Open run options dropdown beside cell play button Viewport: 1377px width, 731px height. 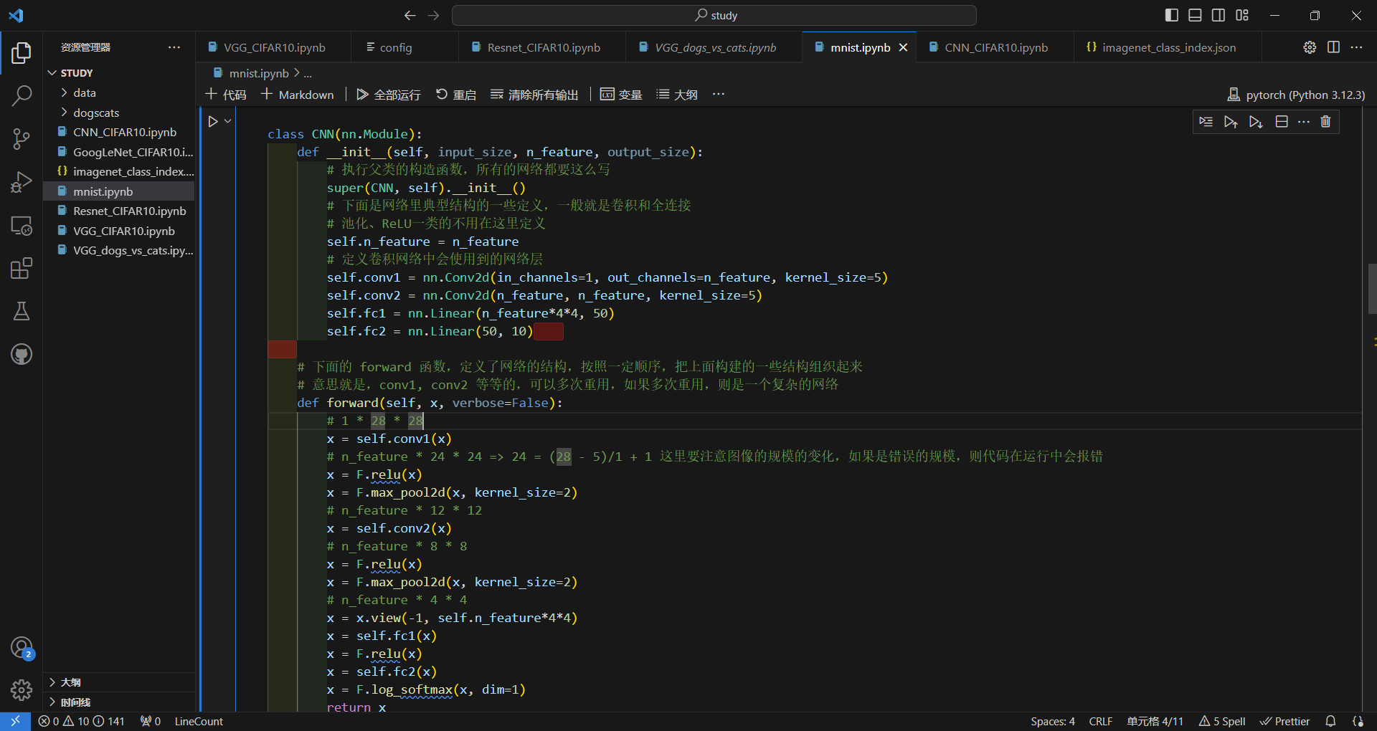pos(228,122)
